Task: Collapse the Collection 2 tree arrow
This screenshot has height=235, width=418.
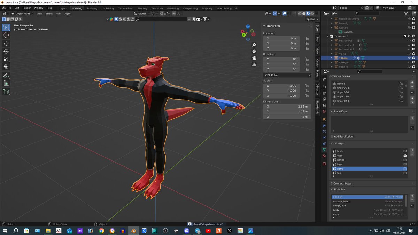Action: pos(327,36)
